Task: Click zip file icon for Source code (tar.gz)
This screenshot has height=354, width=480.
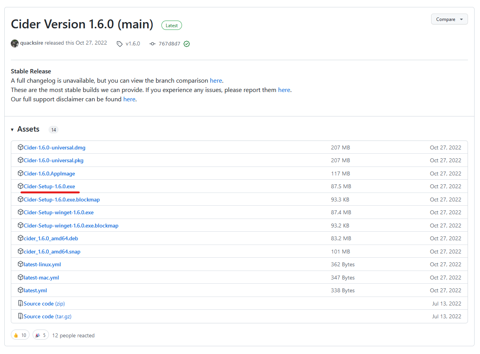Action: tap(21, 316)
